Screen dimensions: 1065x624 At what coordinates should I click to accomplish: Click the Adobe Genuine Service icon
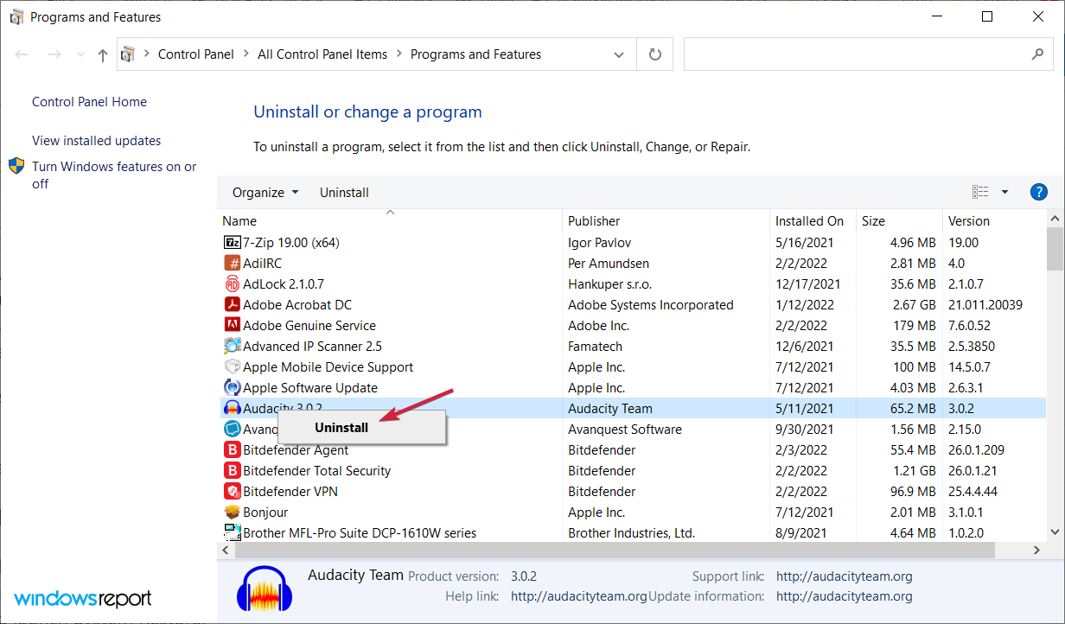(x=232, y=326)
